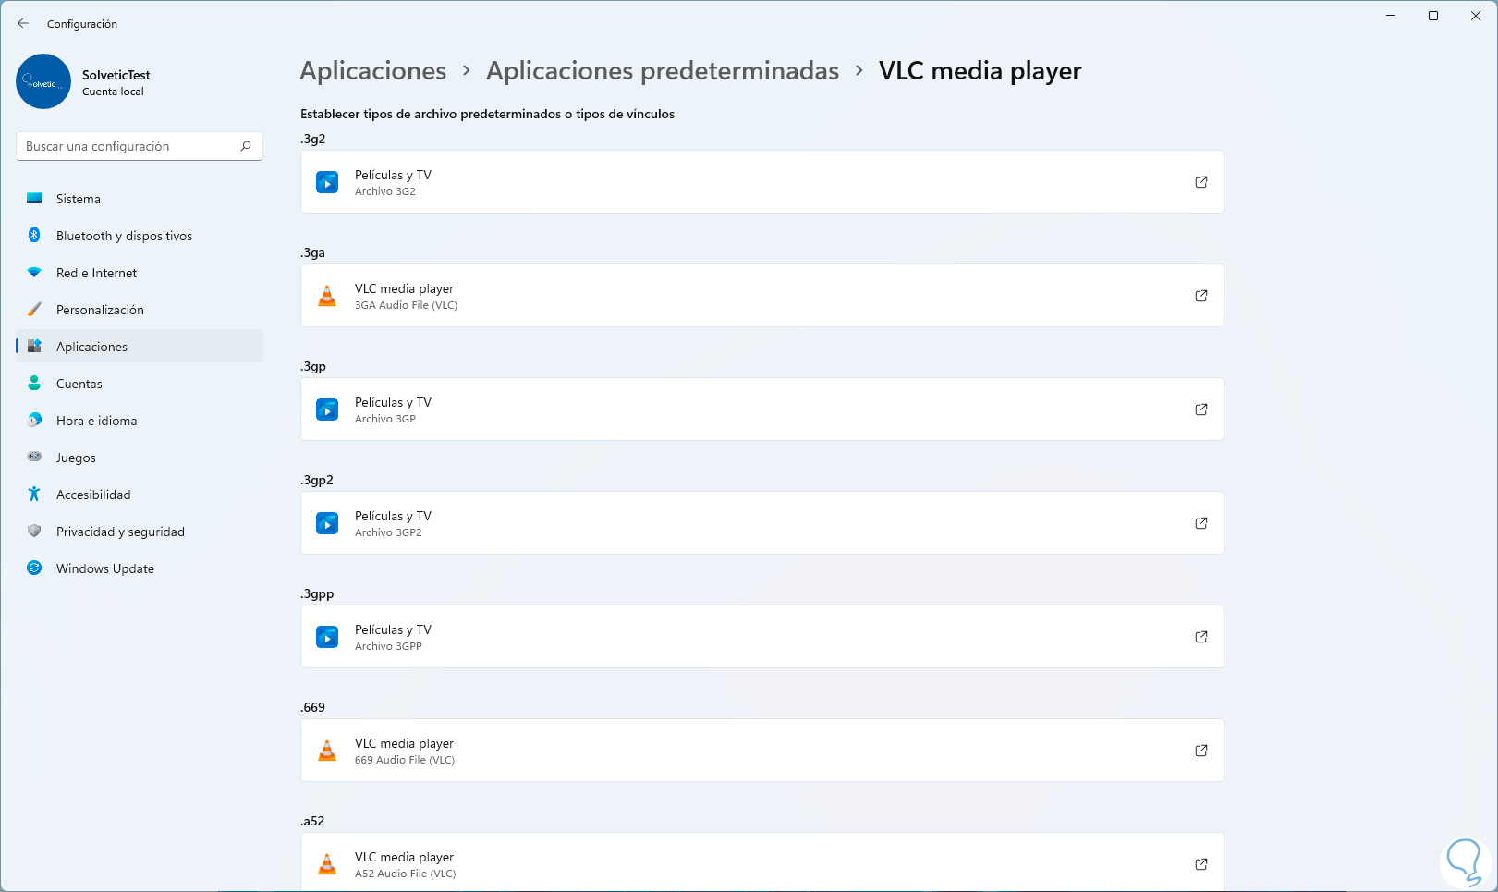Go back to Aplicaciones predeterminadas breadcrumb
Image resolution: width=1498 pixels, height=892 pixels.
click(x=662, y=71)
